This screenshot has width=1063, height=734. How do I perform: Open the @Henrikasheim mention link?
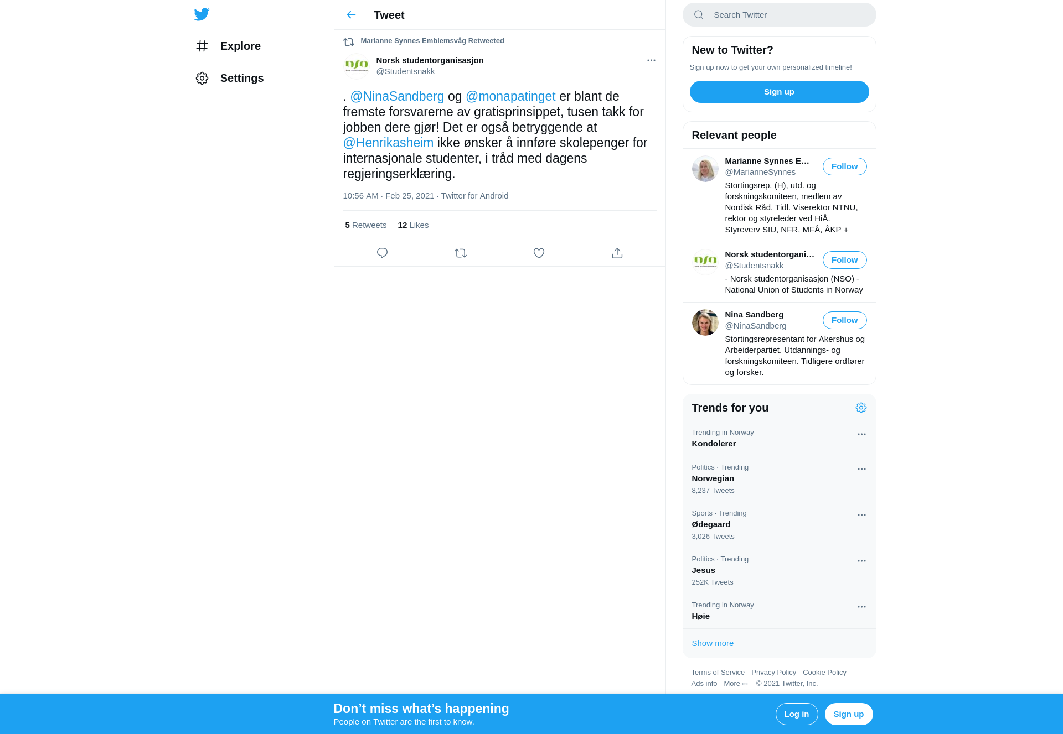(388, 143)
